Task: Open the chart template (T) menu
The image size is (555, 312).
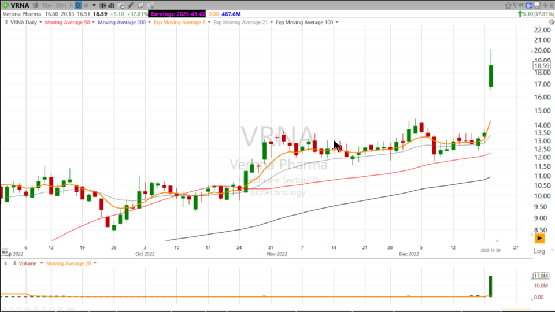Action: [103, 5]
